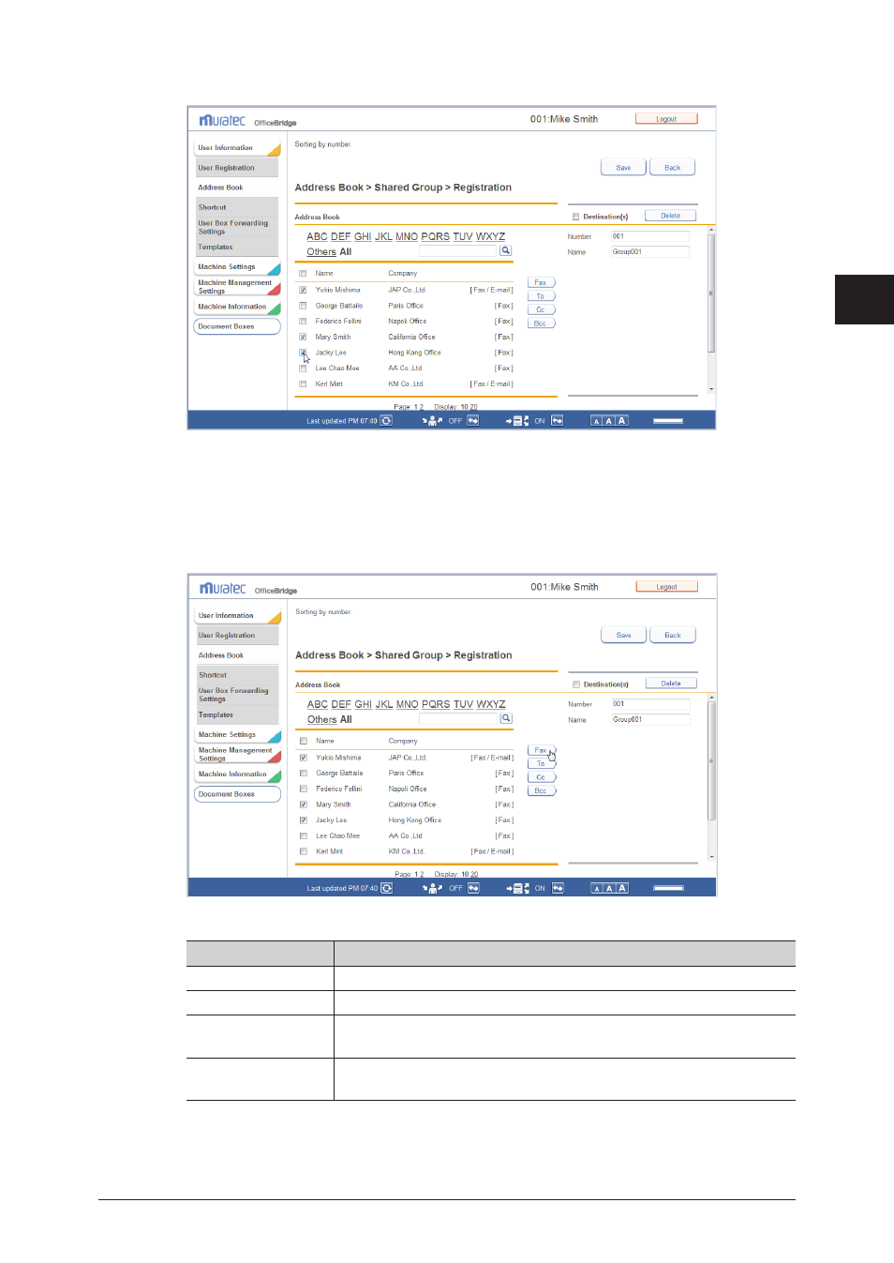Filter by the PQRS link in the first screenshot
The image size is (894, 1263).
click(x=436, y=236)
